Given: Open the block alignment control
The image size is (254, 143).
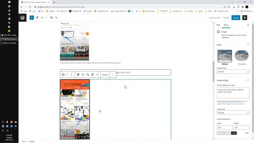Looking at the screenshot, I should click(78, 75).
